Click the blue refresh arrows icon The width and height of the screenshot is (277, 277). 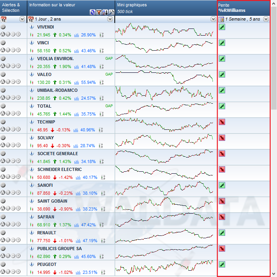[x=92, y=12]
